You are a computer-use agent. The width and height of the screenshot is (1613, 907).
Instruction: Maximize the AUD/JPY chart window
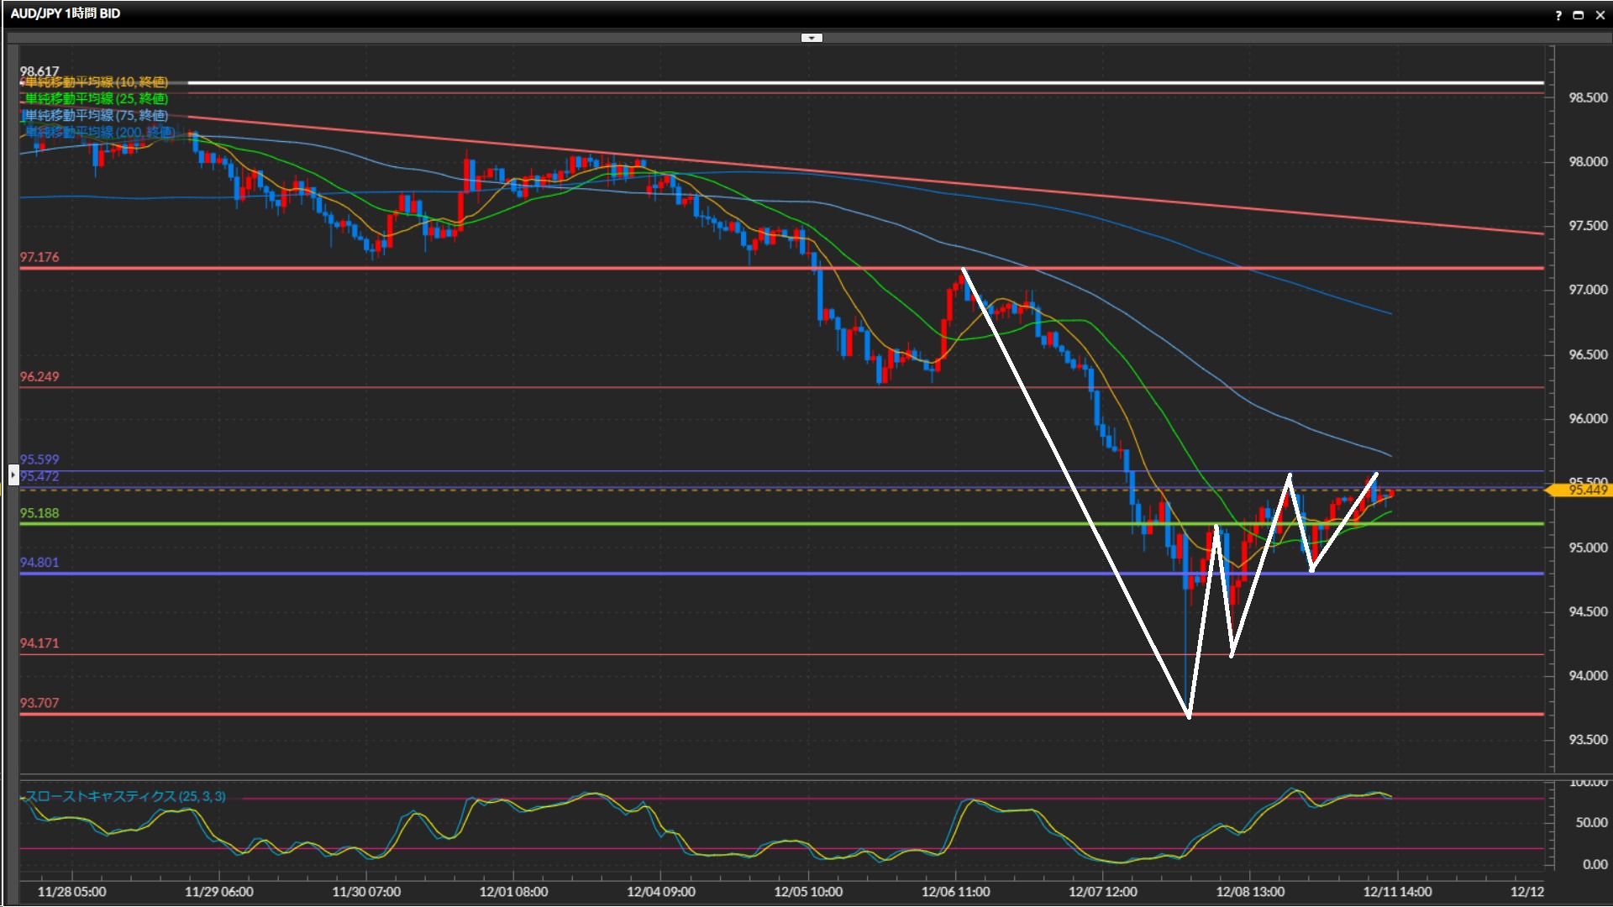click(1579, 15)
